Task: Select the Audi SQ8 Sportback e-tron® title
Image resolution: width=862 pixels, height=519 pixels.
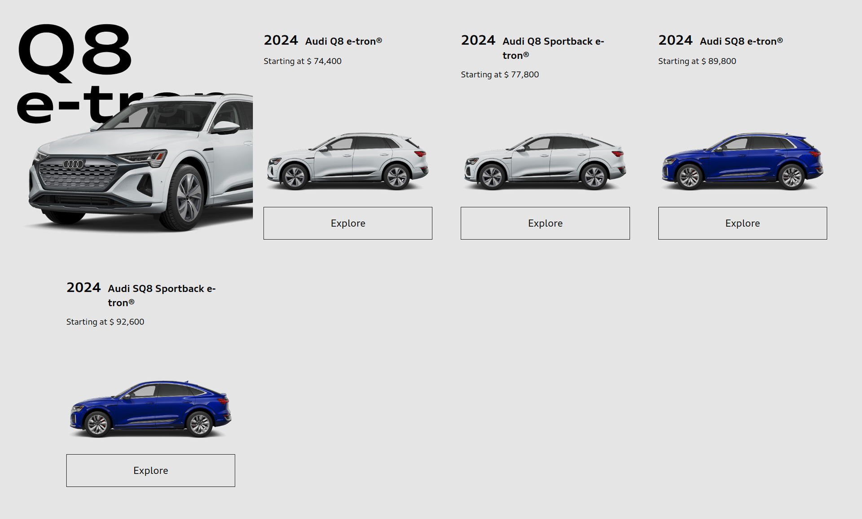Action: pyautogui.click(x=162, y=295)
